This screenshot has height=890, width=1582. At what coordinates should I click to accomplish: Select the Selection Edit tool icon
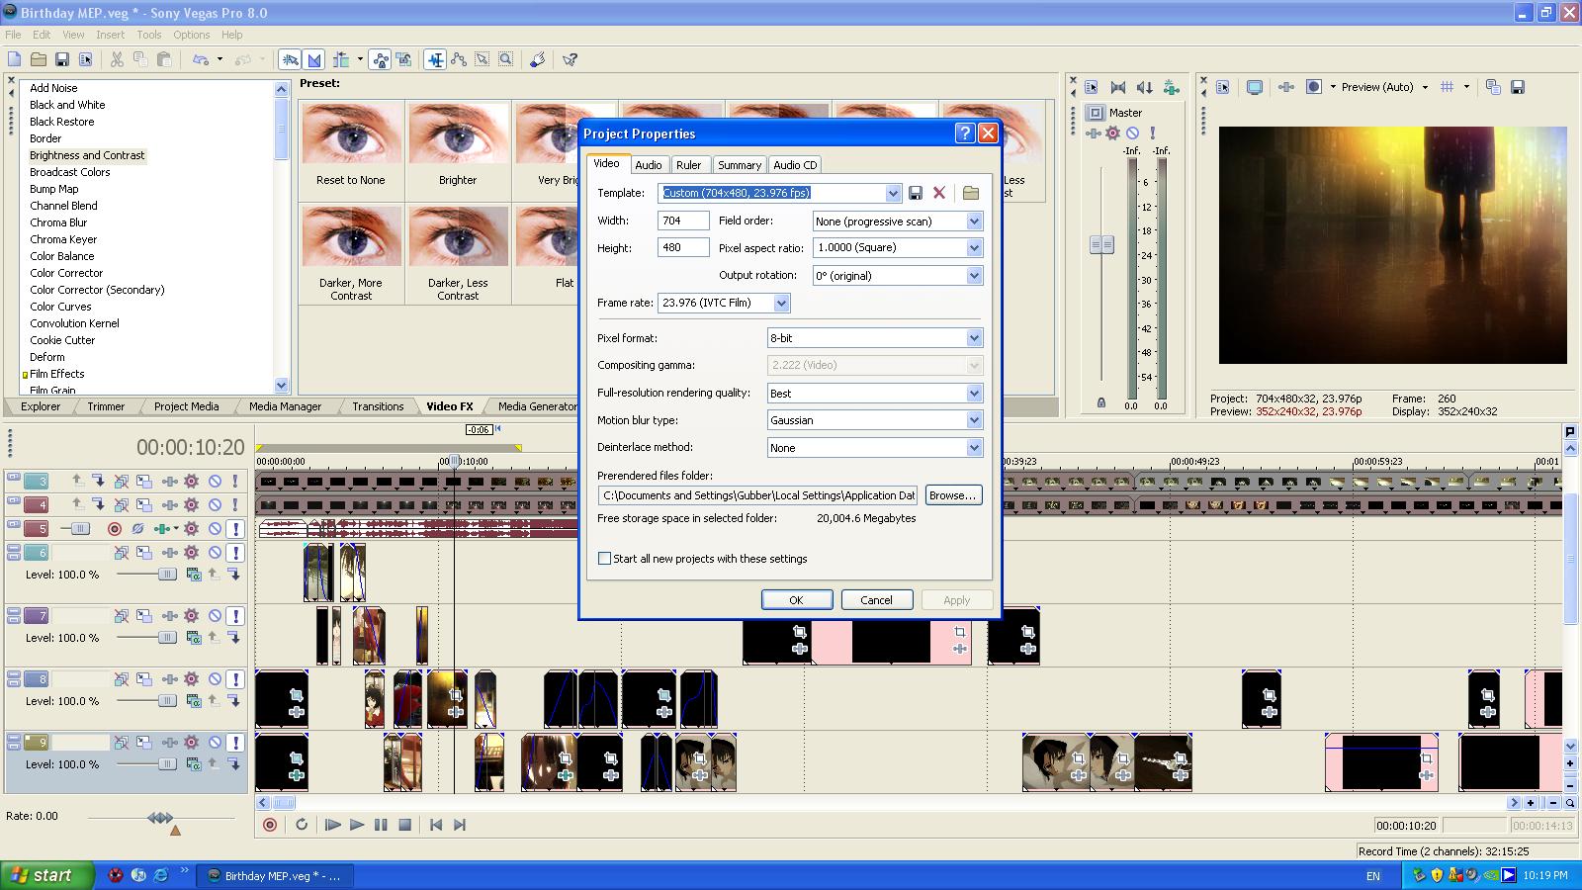[483, 59]
